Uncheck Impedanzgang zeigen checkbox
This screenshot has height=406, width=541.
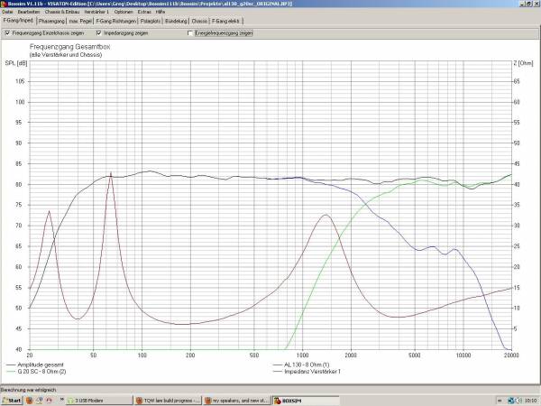(x=99, y=33)
